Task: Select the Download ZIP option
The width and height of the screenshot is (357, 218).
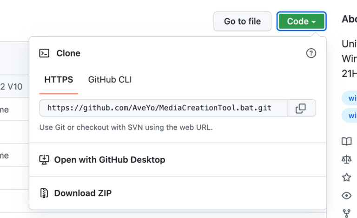Action: pyautogui.click(x=83, y=193)
